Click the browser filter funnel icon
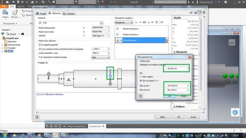Viewport: 246px width, 138px height. tap(3, 34)
